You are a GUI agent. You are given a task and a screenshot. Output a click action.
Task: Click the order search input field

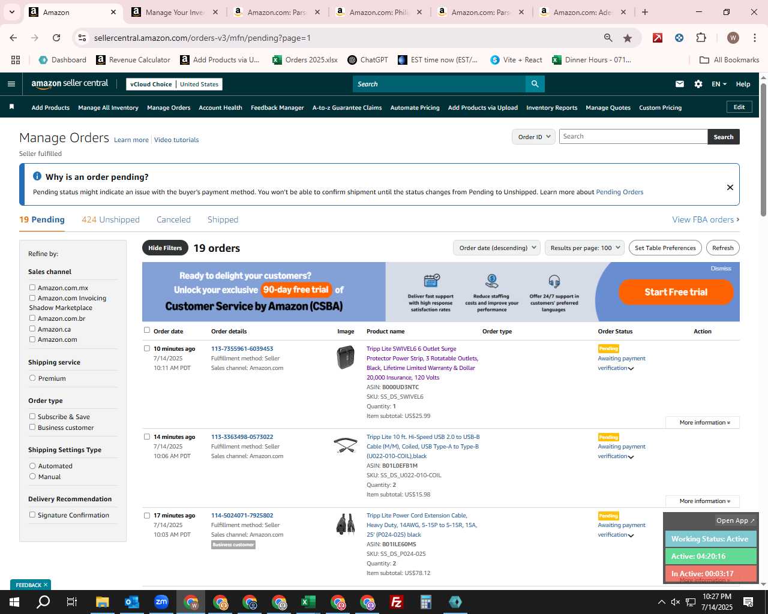point(633,137)
